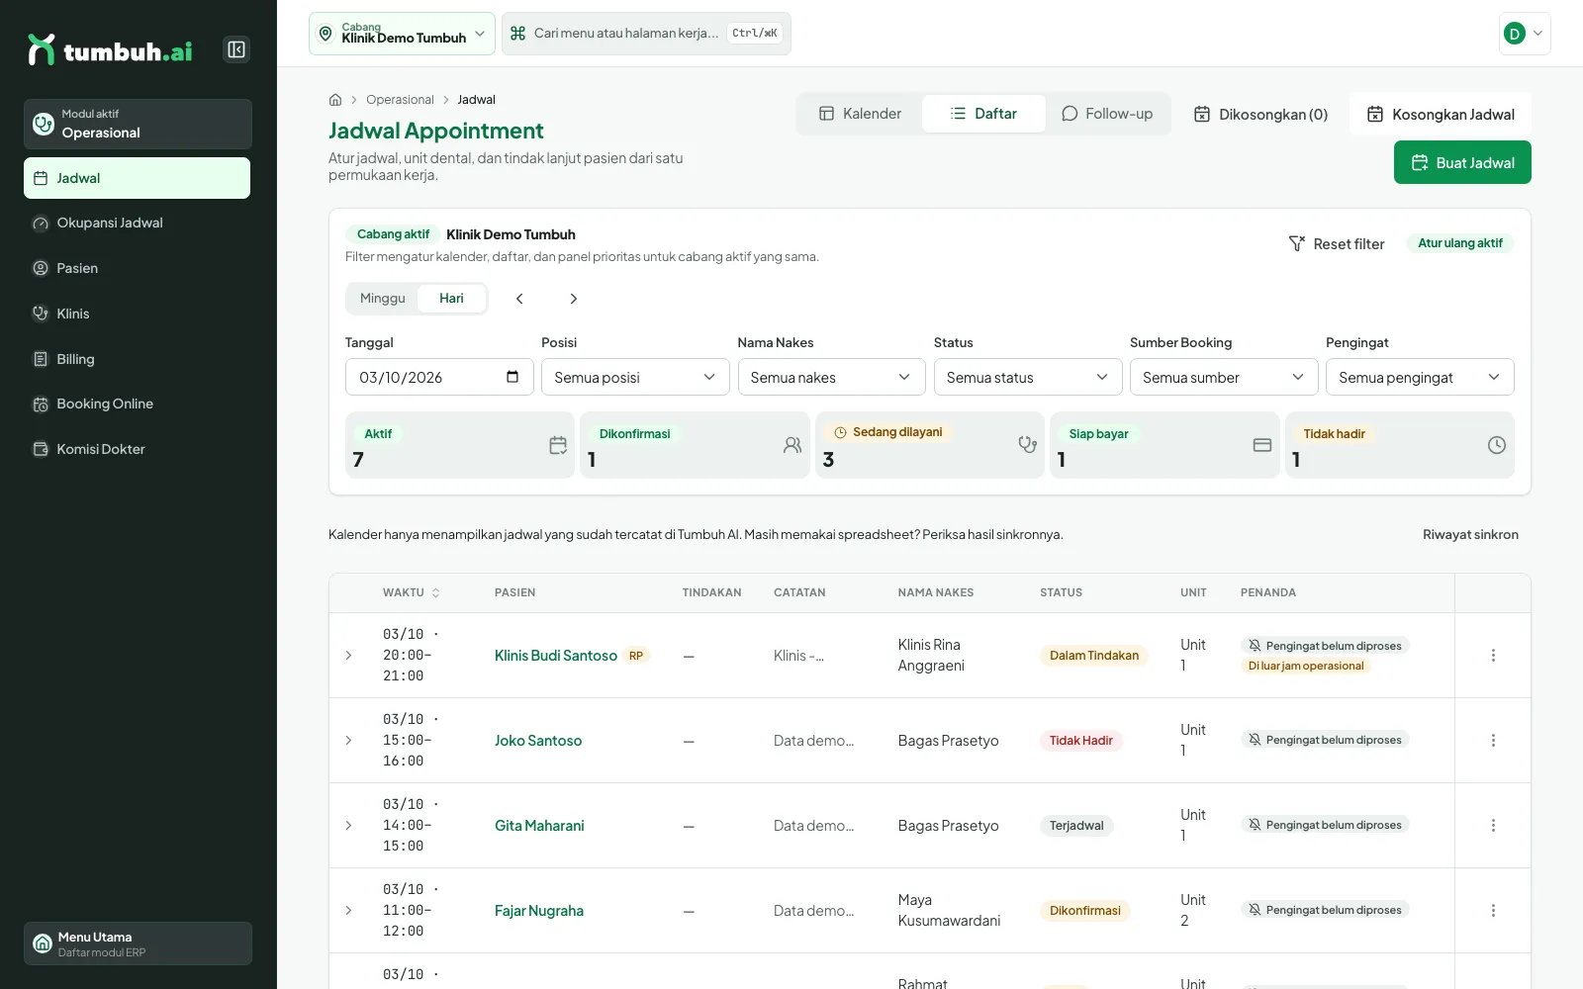Filter by Sedang dilayani card
Viewport: 1583px width, 989px height.
[929, 445]
